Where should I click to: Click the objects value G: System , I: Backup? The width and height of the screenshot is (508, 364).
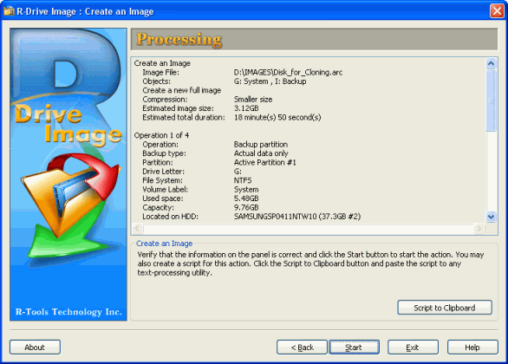coord(270,81)
